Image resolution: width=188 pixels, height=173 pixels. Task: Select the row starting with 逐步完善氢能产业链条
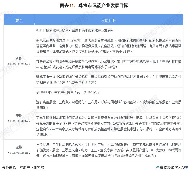109,105
